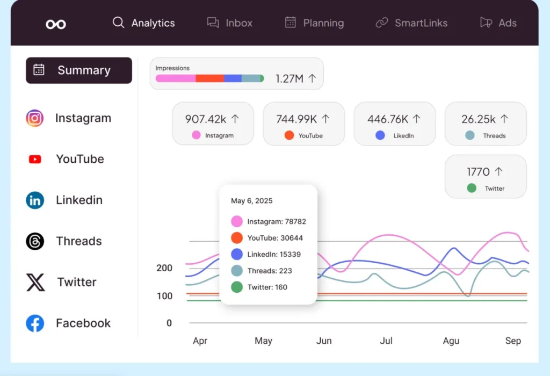Select the Threads icon in the sidebar
This screenshot has height=376, width=550.
tap(34, 241)
